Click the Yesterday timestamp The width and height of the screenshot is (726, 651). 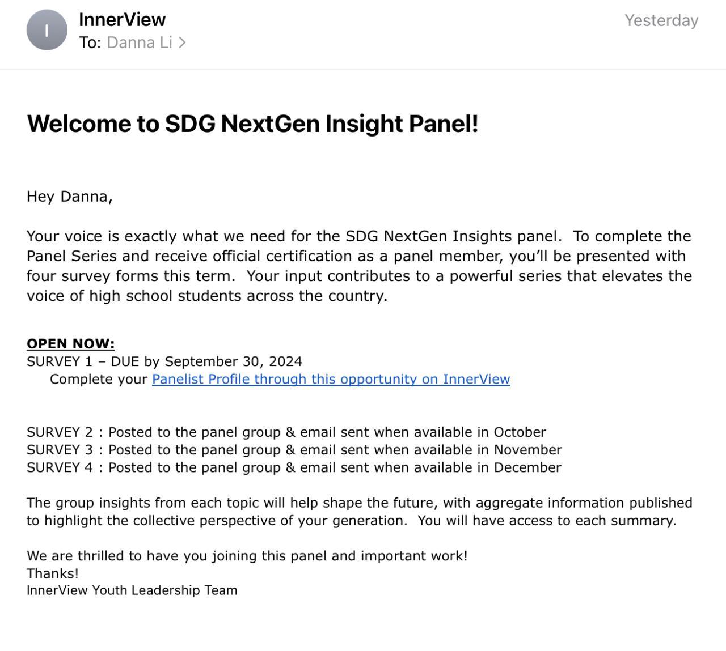click(661, 20)
